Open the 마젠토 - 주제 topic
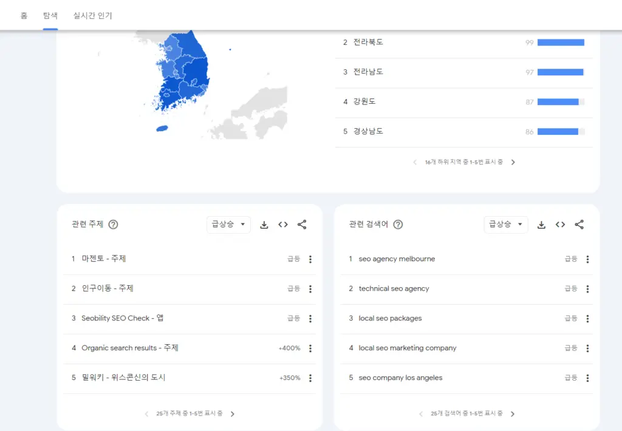Screen dimensions: 622x431 (x=103, y=259)
